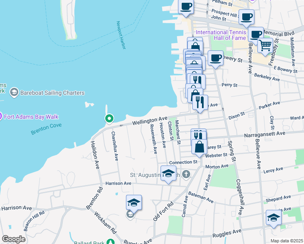The height and width of the screenshot is (244, 304).
Task: Click the green location pin on Wellington Ave
Action: [109, 118]
